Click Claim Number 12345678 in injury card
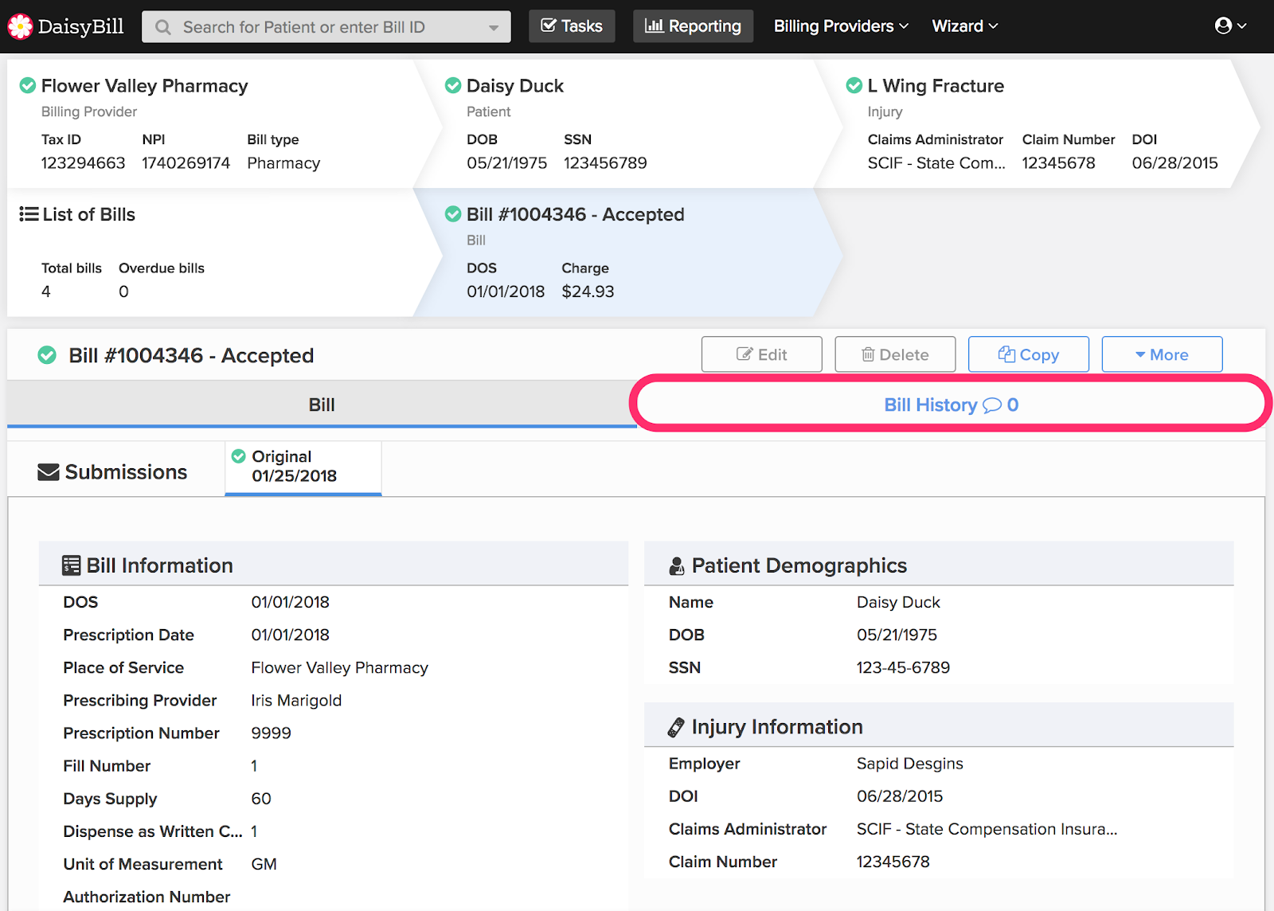Image resolution: width=1274 pixels, height=911 pixels. click(x=1059, y=163)
